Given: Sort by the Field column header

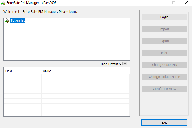Looking at the screenshot, I should tap(23, 71).
